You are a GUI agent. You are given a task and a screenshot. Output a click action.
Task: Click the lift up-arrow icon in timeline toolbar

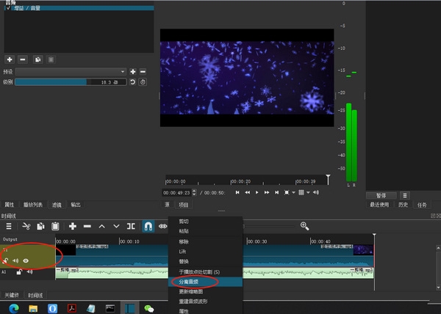click(102, 226)
